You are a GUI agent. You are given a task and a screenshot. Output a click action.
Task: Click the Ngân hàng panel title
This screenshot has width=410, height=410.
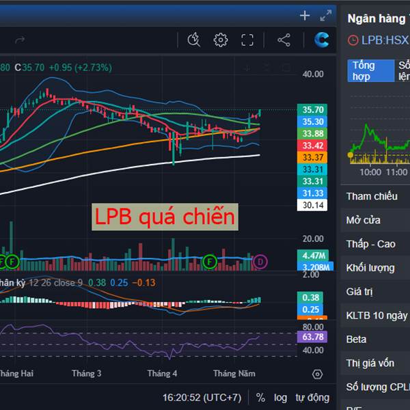[x=379, y=19]
